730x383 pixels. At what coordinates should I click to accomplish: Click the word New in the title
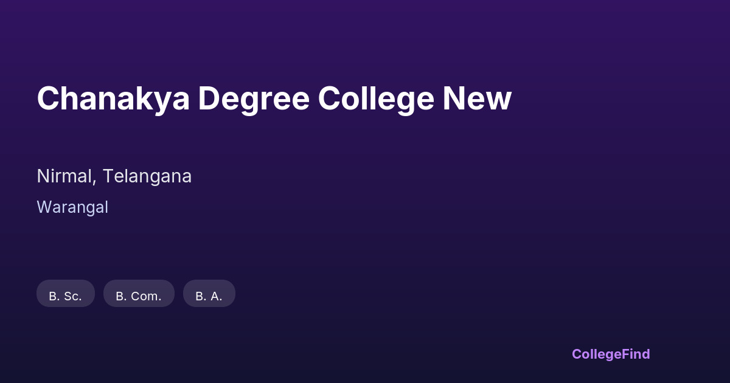pos(477,98)
